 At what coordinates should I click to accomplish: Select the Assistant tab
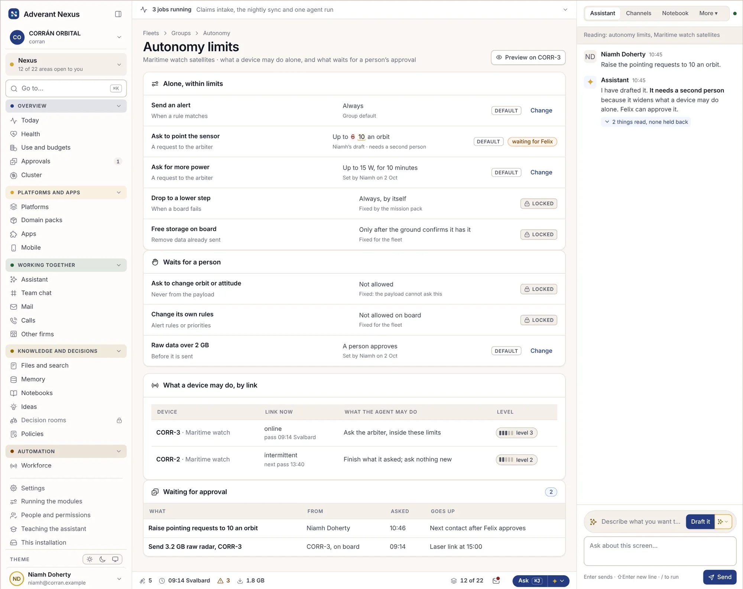pos(602,13)
